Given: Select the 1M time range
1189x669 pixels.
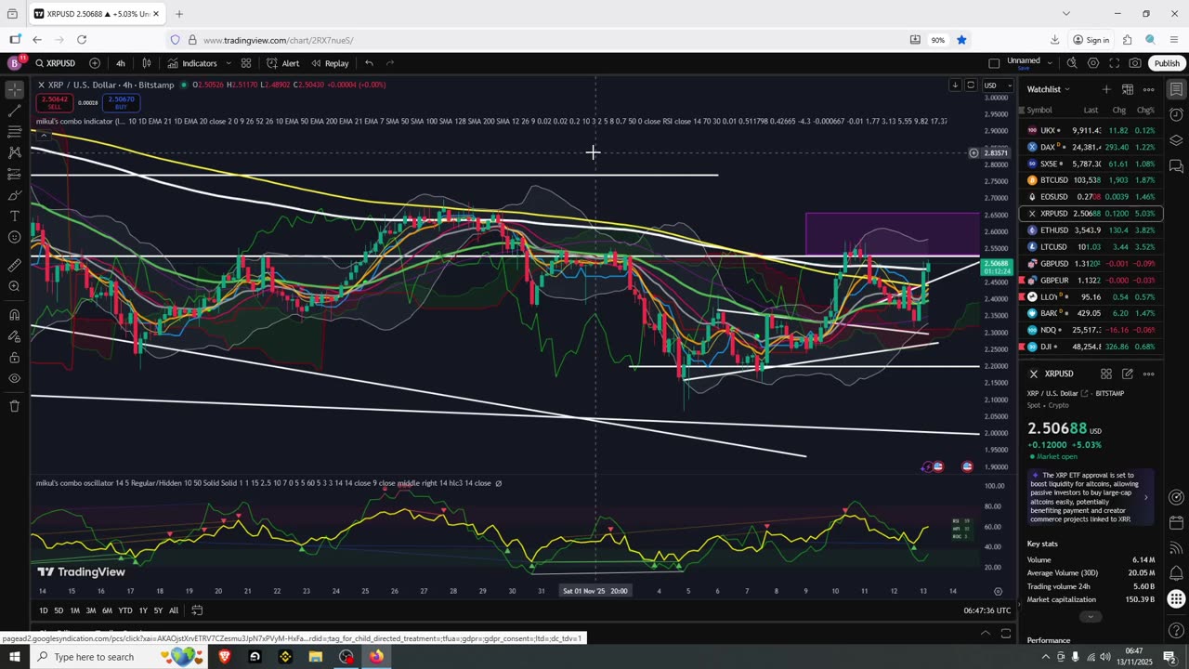Looking at the screenshot, I should pos(74,610).
